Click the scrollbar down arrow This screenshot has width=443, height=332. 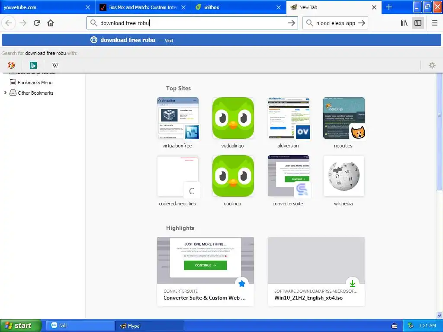click(439, 315)
